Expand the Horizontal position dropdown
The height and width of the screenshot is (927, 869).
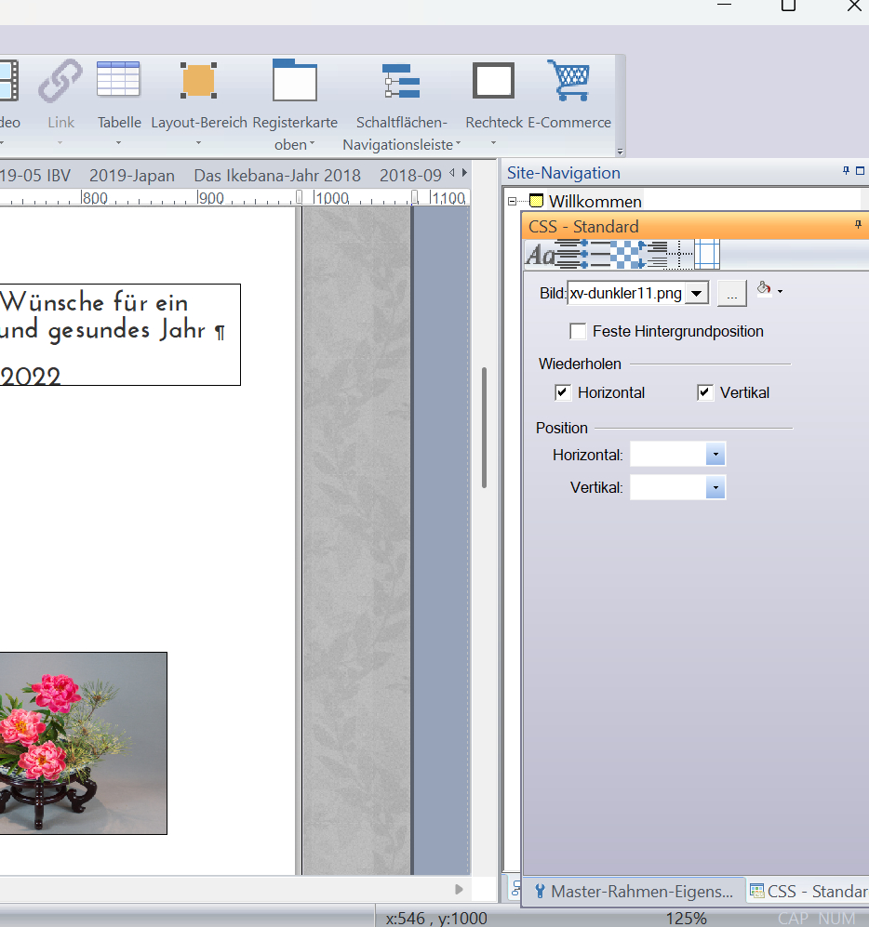pos(715,455)
